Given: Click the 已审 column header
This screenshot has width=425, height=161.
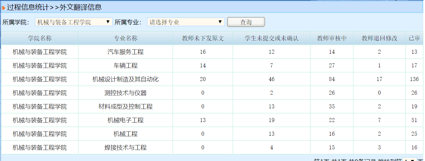Looking at the screenshot, I should (x=414, y=38).
